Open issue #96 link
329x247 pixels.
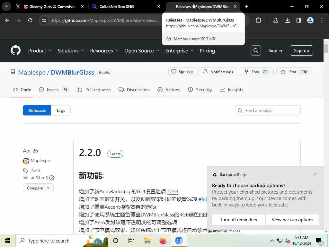203,199
